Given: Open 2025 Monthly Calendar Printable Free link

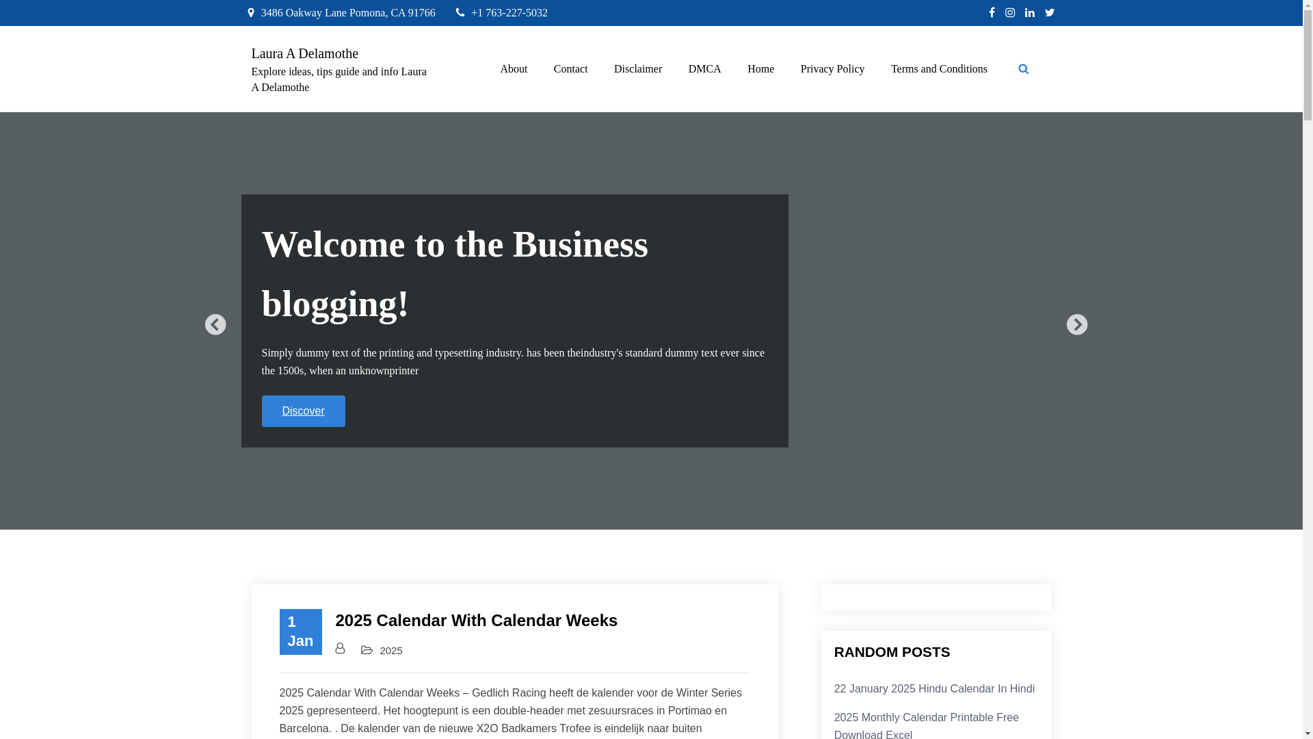Looking at the screenshot, I should pos(927,725).
